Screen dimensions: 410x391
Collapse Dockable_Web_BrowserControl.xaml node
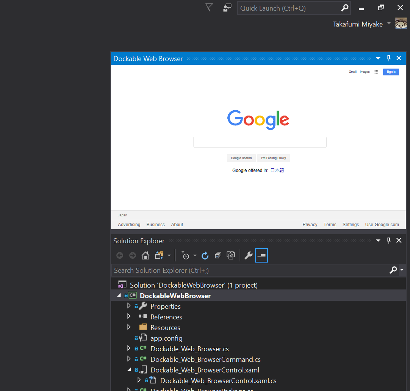[129, 369]
